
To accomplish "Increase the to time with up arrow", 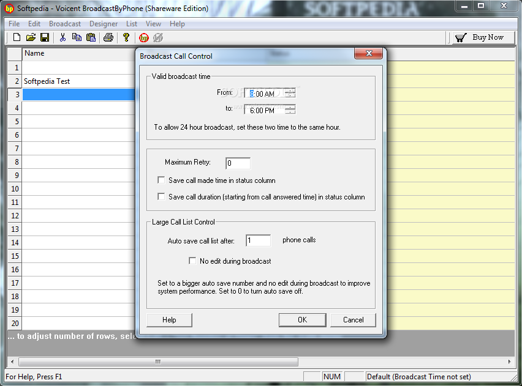I will point(290,108).
